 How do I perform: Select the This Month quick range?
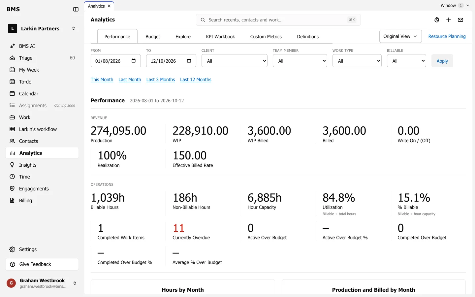102,80
